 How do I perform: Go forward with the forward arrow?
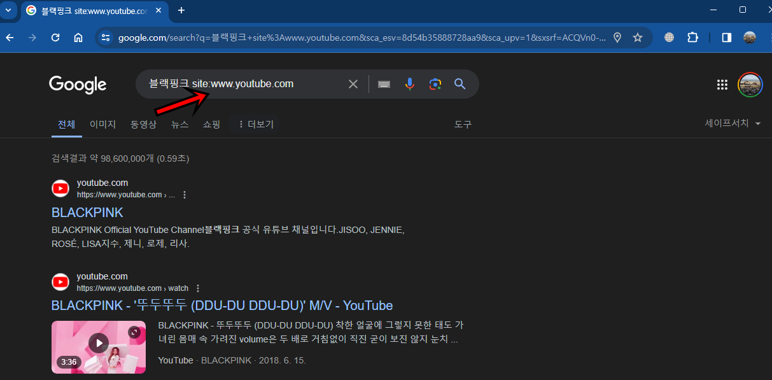tap(32, 38)
